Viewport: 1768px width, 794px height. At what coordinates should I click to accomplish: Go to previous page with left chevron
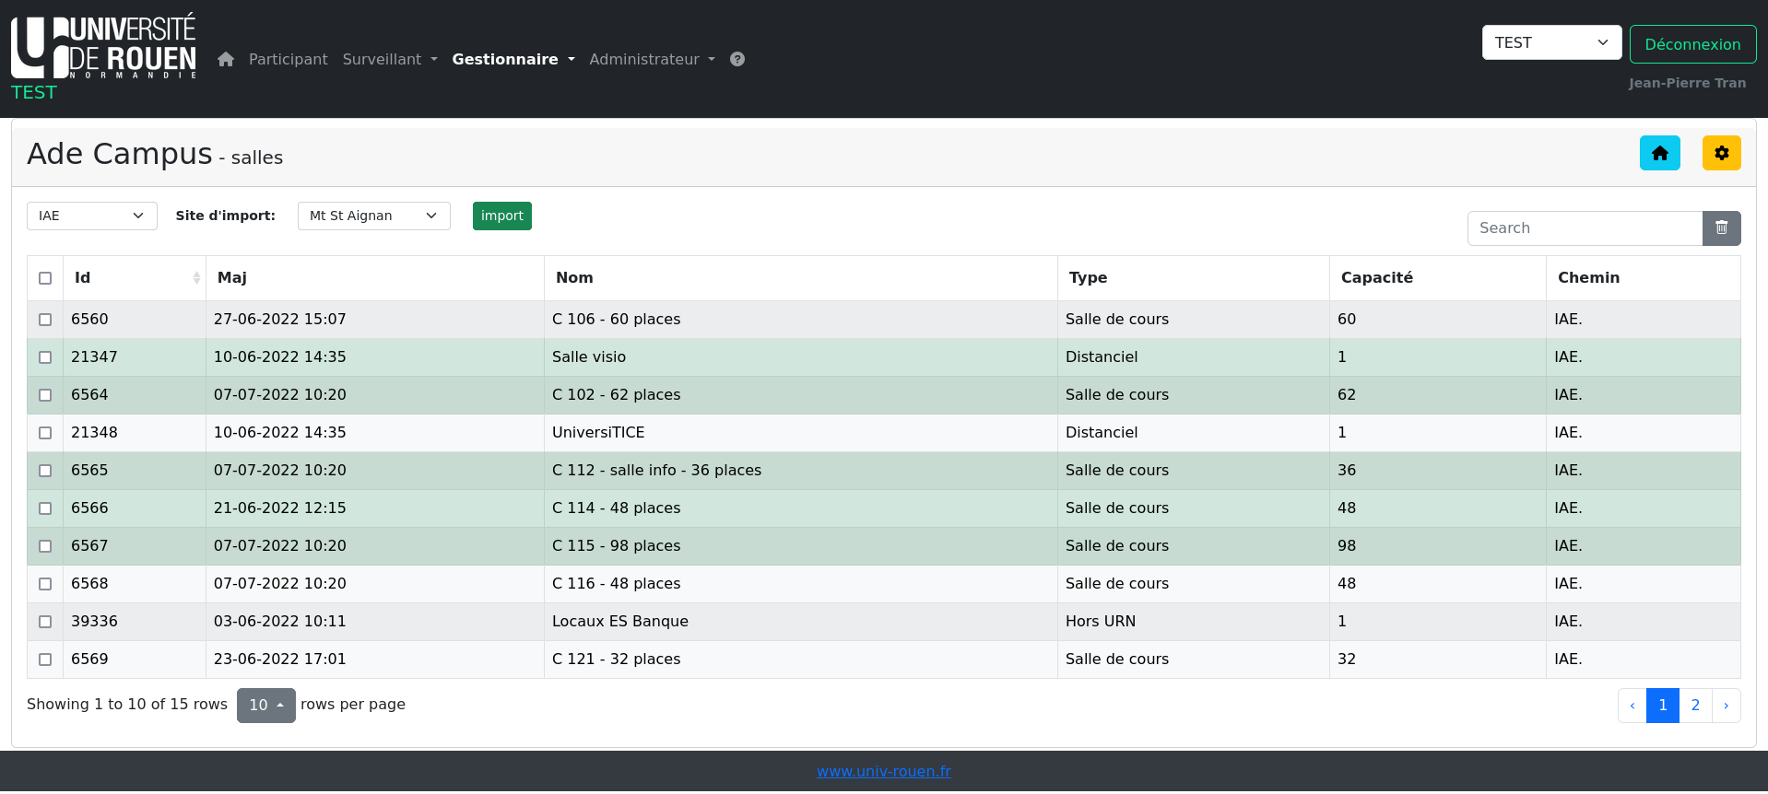1632,706
